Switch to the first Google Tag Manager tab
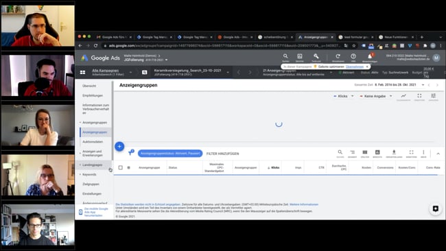 tap(154, 37)
